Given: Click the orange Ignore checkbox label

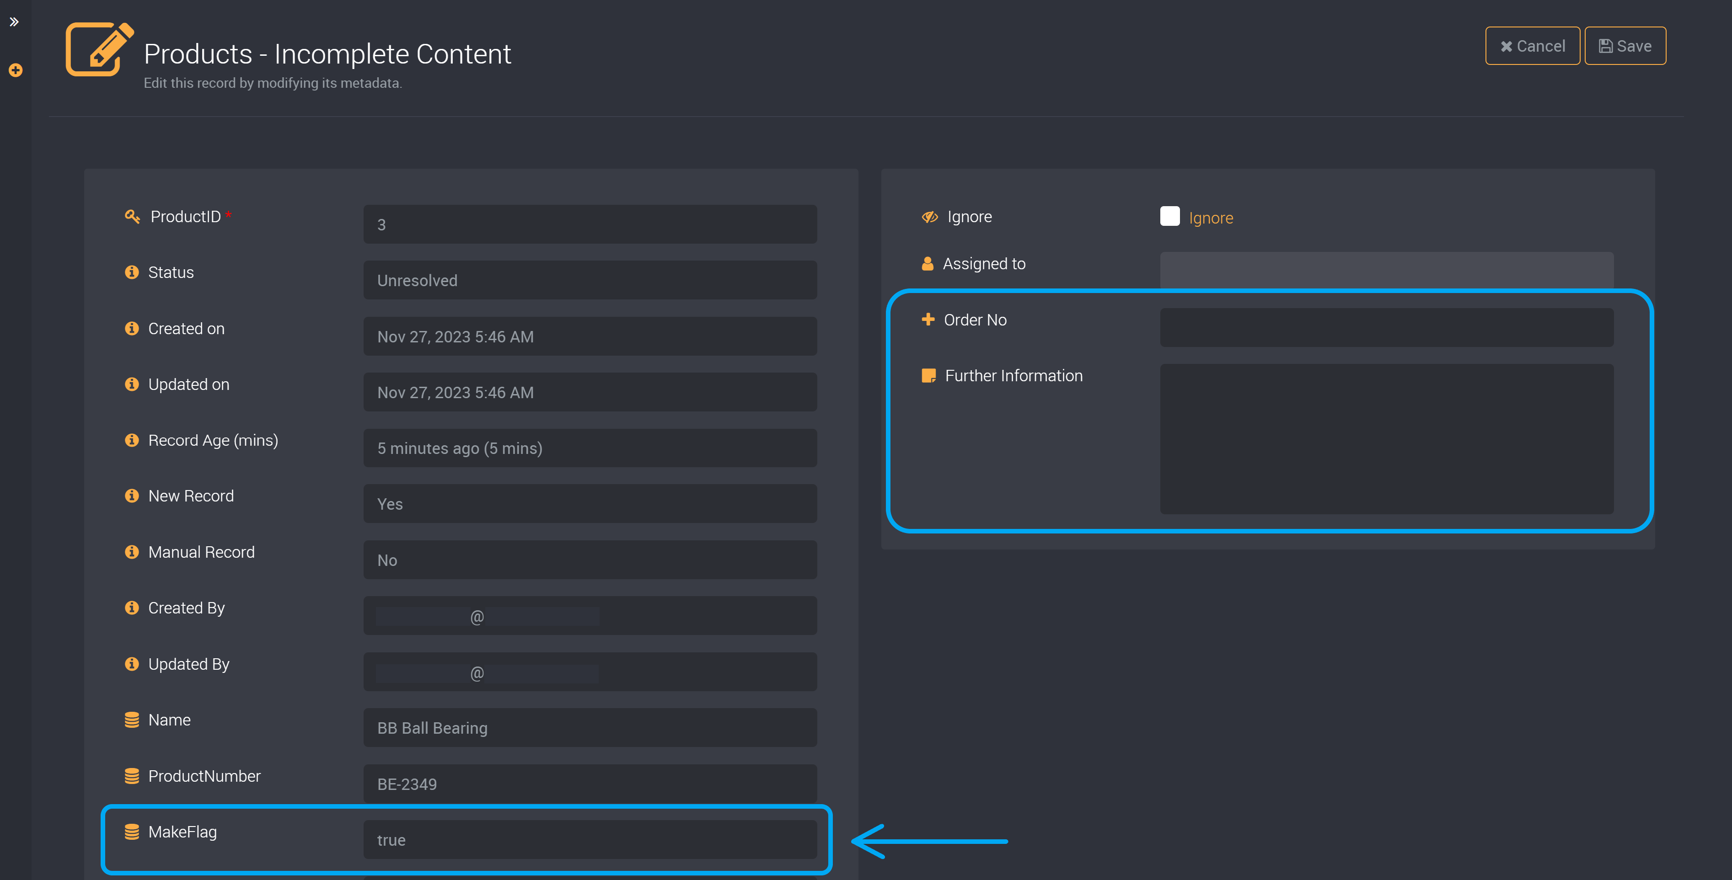Looking at the screenshot, I should 1211,218.
